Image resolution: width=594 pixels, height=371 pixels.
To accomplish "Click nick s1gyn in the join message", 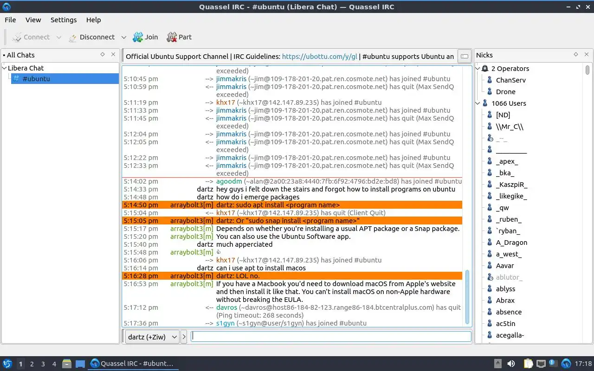I will pyautogui.click(x=226, y=323).
